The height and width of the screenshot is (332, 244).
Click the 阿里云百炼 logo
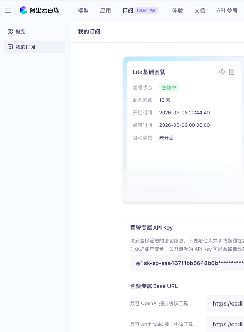click(x=39, y=10)
